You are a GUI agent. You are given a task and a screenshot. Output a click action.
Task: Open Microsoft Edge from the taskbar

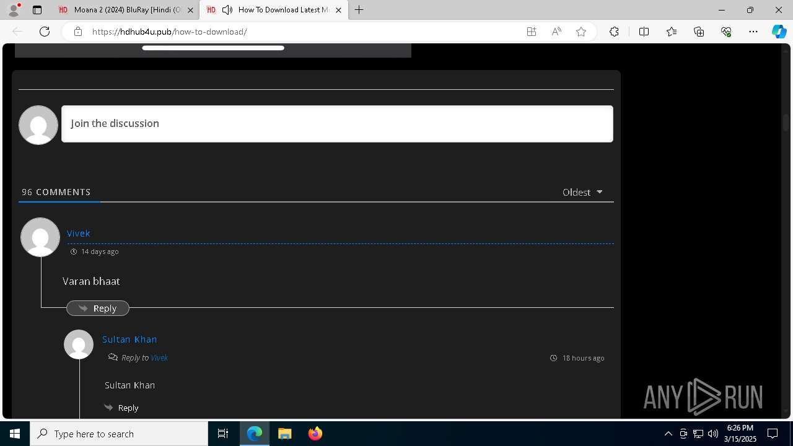click(255, 434)
